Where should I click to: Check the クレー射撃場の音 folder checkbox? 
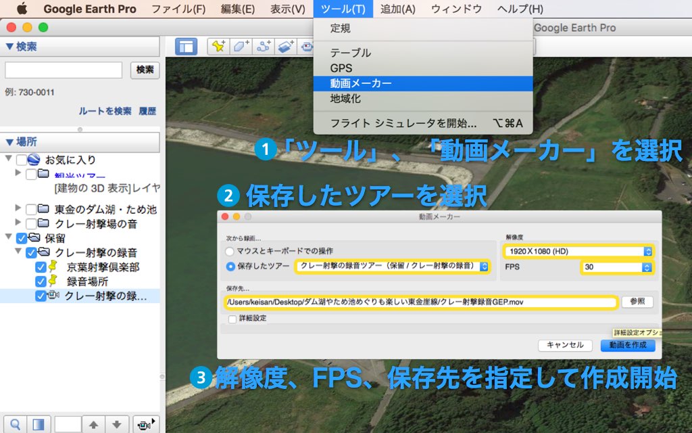(31, 223)
